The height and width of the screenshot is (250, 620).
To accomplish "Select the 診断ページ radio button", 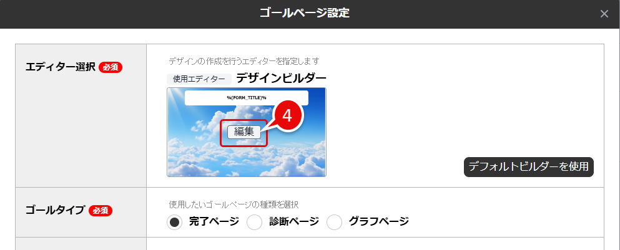I will (x=254, y=223).
